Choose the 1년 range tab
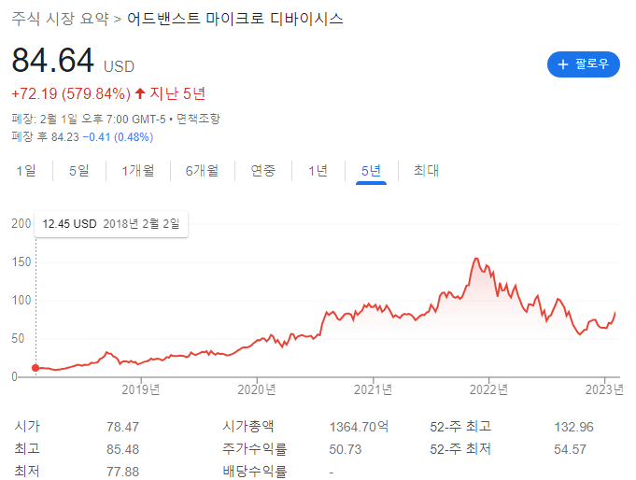 pos(318,171)
